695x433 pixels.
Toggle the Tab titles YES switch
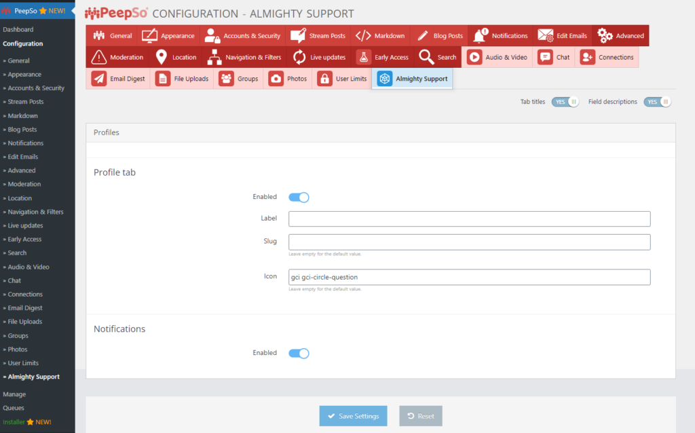tap(565, 101)
